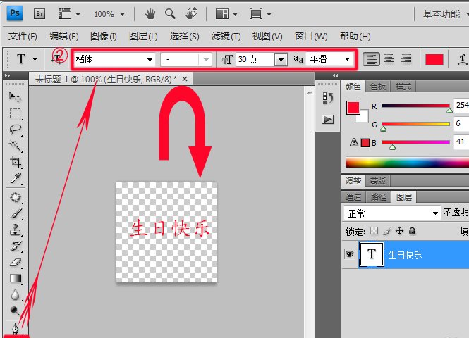Toggle lock transparent pixels
Image resolution: width=469 pixels, height=338 pixels.
click(x=374, y=231)
